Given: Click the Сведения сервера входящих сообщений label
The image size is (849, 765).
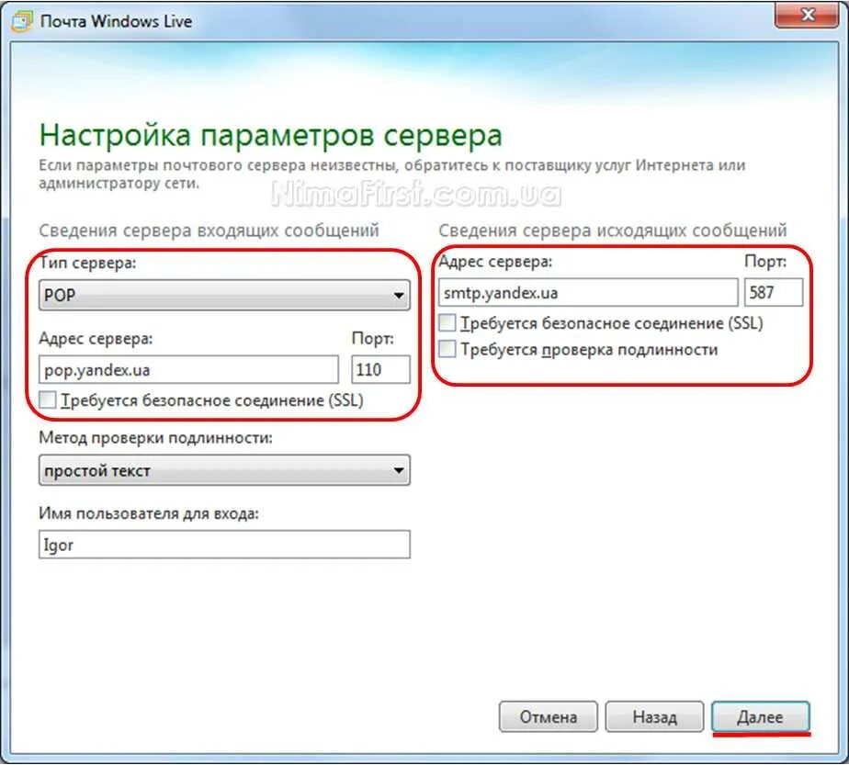Looking at the screenshot, I should point(209,231).
